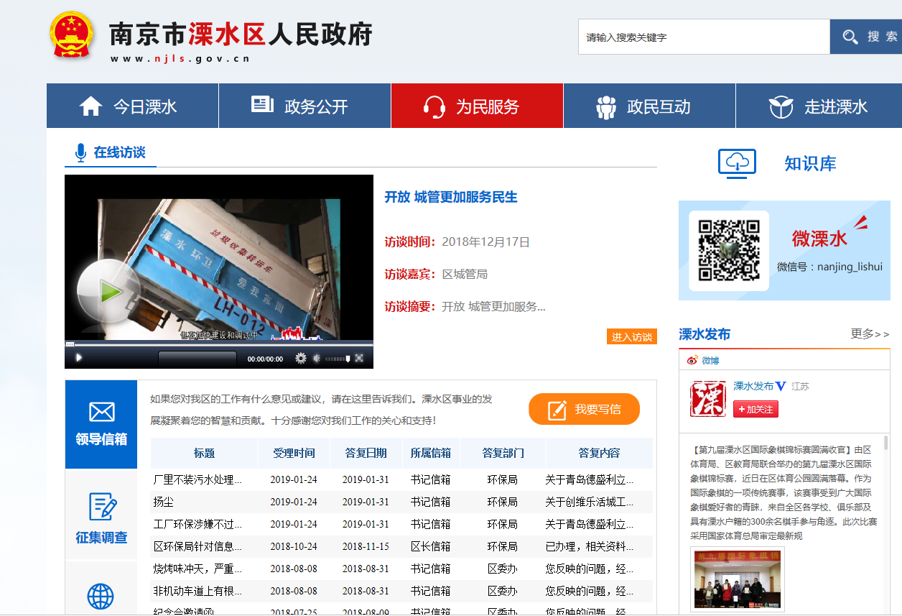The height and width of the screenshot is (616, 902).
Task: Click the red 加关注 follow button
Action: pyautogui.click(x=755, y=409)
